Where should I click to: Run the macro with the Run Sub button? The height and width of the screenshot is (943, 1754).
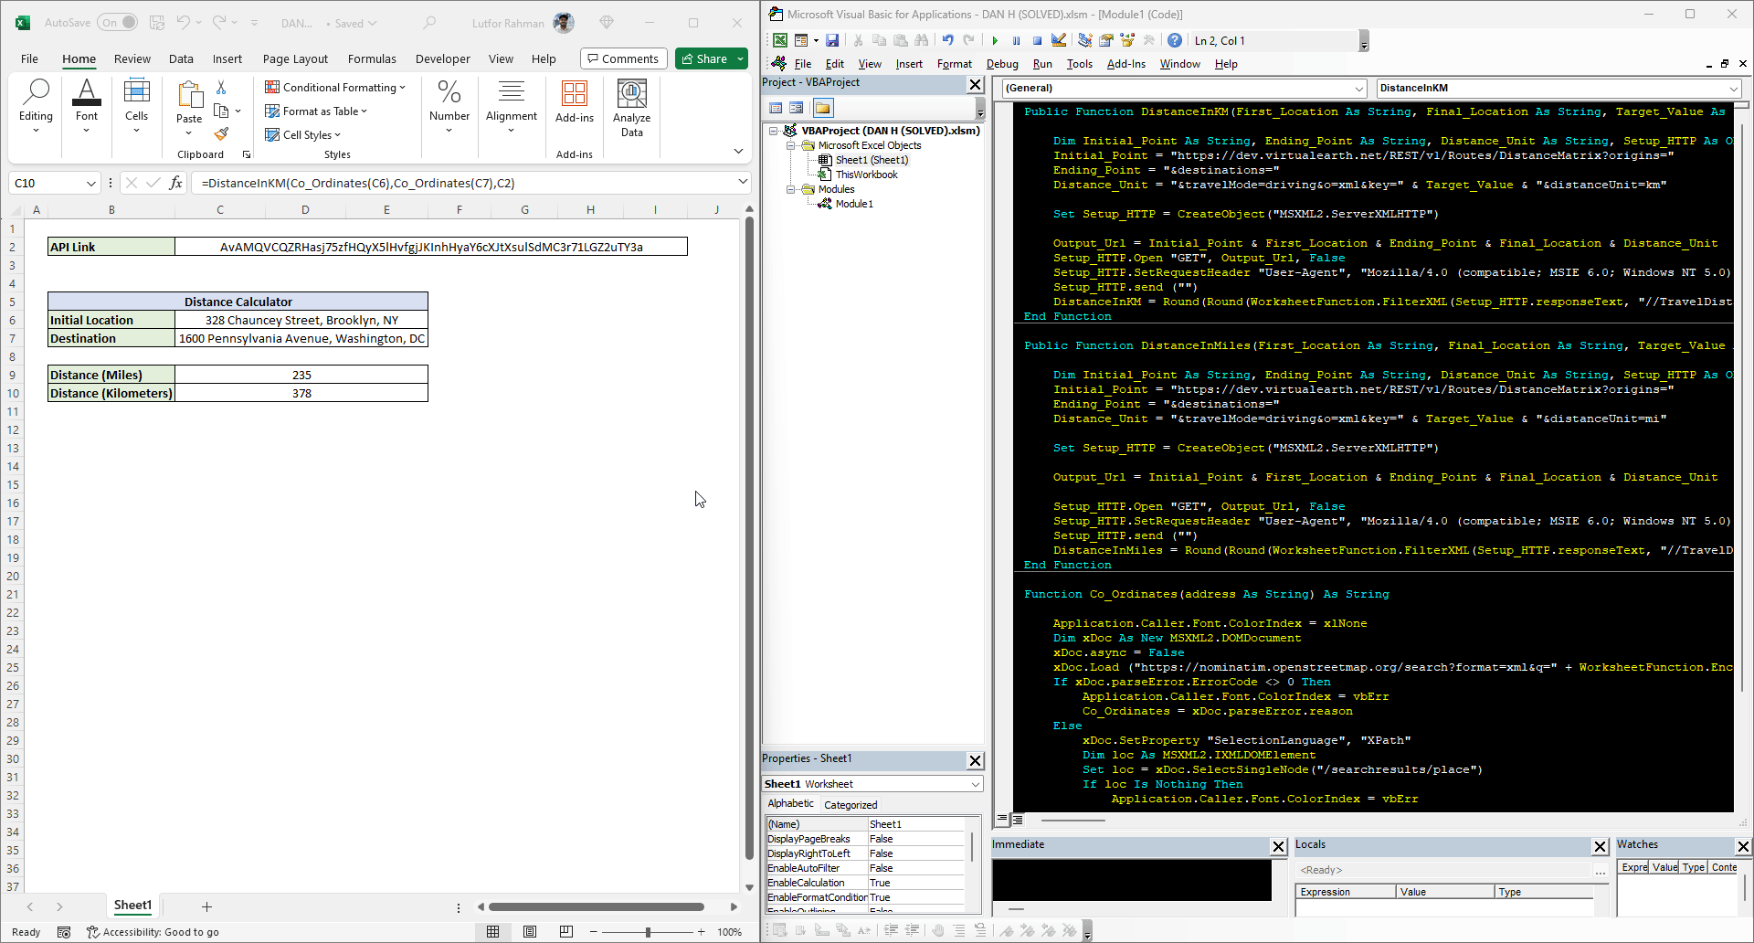coord(995,40)
